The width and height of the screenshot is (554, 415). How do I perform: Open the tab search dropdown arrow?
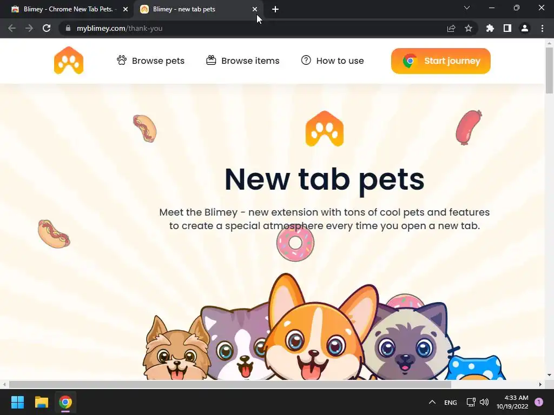467,8
